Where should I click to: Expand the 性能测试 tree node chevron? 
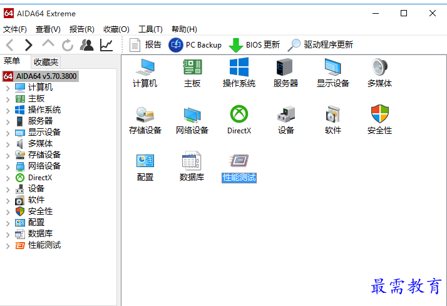tap(8, 245)
